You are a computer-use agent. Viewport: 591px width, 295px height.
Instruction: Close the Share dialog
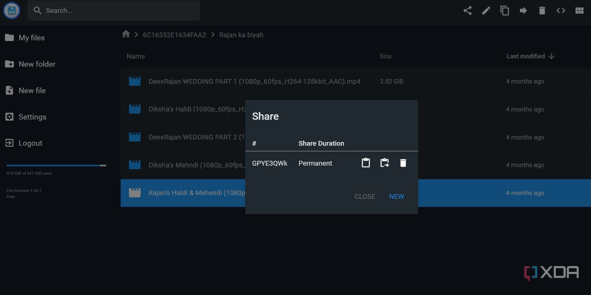coord(365,197)
